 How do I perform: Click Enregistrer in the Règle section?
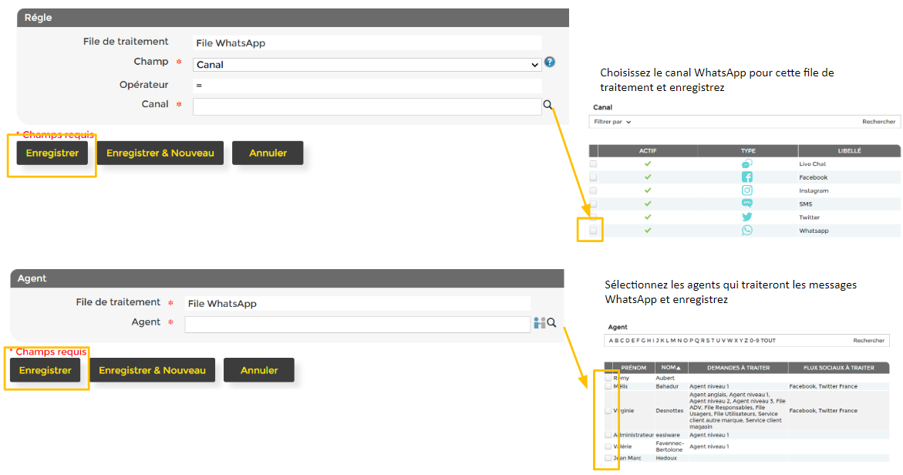point(52,153)
